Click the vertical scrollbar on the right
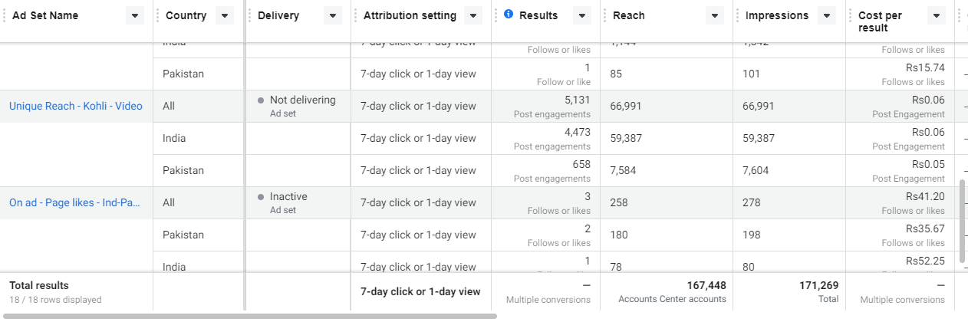This screenshot has width=968, height=322. click(963, 221)
